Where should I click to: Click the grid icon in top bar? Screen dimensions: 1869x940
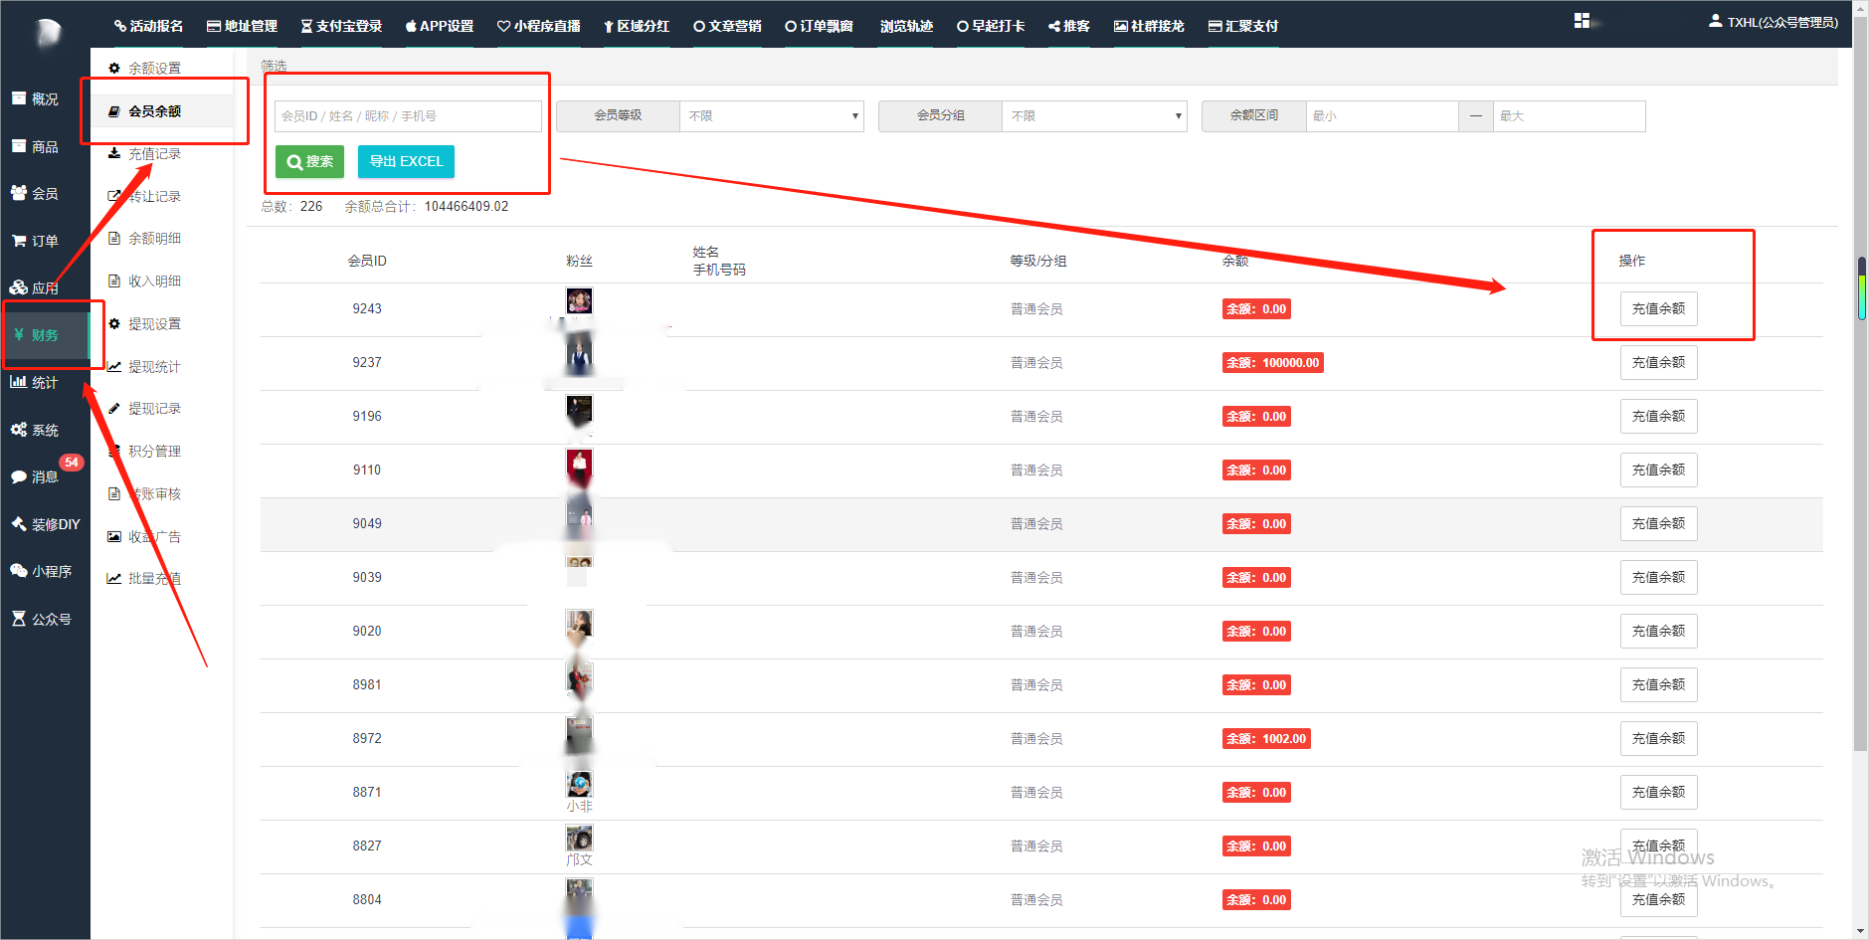1582,21
